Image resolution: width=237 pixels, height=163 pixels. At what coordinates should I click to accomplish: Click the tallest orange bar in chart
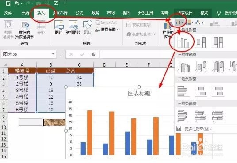pos(90,133)
